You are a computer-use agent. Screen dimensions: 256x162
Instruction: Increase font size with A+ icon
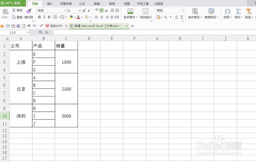pyautogui.click(x=84, y=10)
